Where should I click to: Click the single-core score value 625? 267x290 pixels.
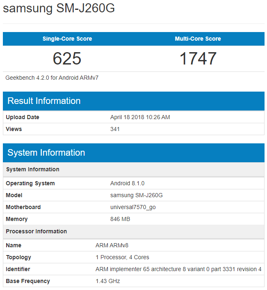(x=67, y=58)
